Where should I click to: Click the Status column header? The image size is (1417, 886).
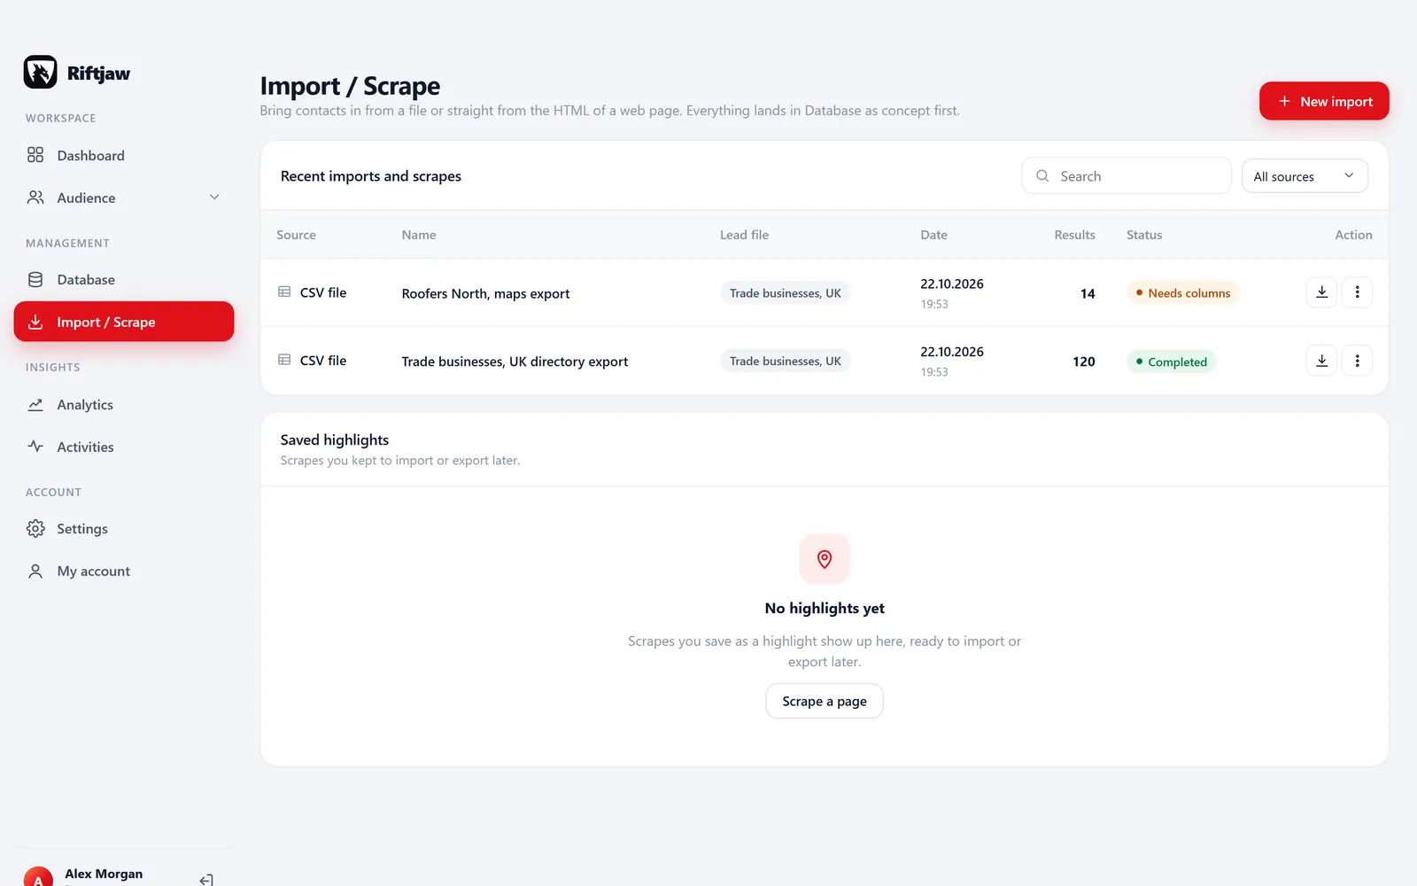coord(1144,235)
